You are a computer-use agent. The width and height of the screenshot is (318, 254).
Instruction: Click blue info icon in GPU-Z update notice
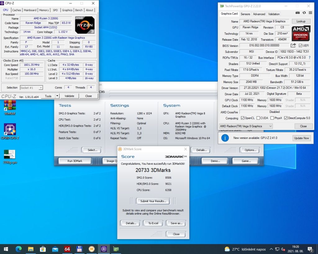225,138
